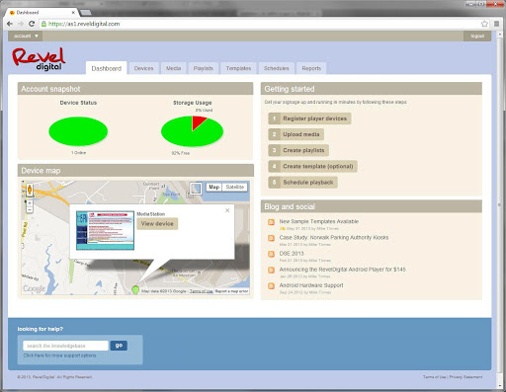Open the Devices tab
The image size is (506, 392).
143,68
